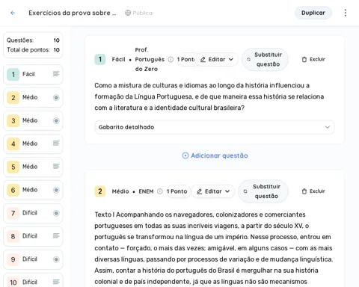Select question 3 Médio in sidebar
Image resolution: width=359 pixels, height=287 pixels.
pos(33,120)
